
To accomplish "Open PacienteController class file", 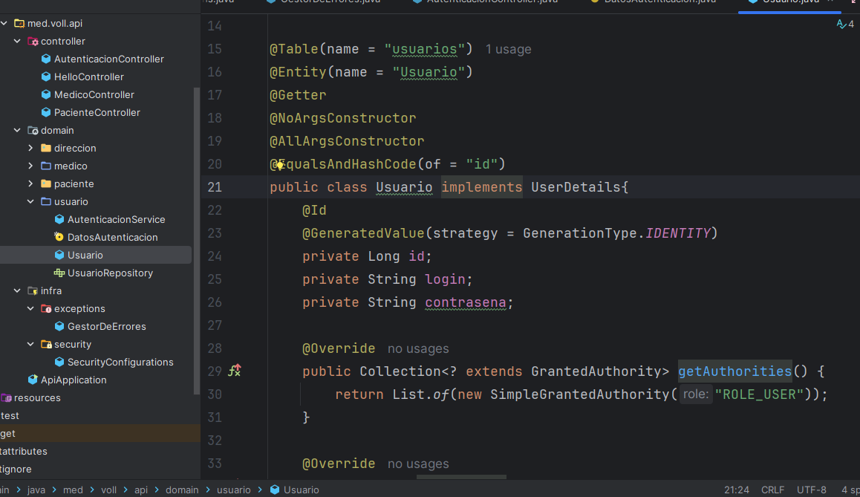I will coord(97,112).
